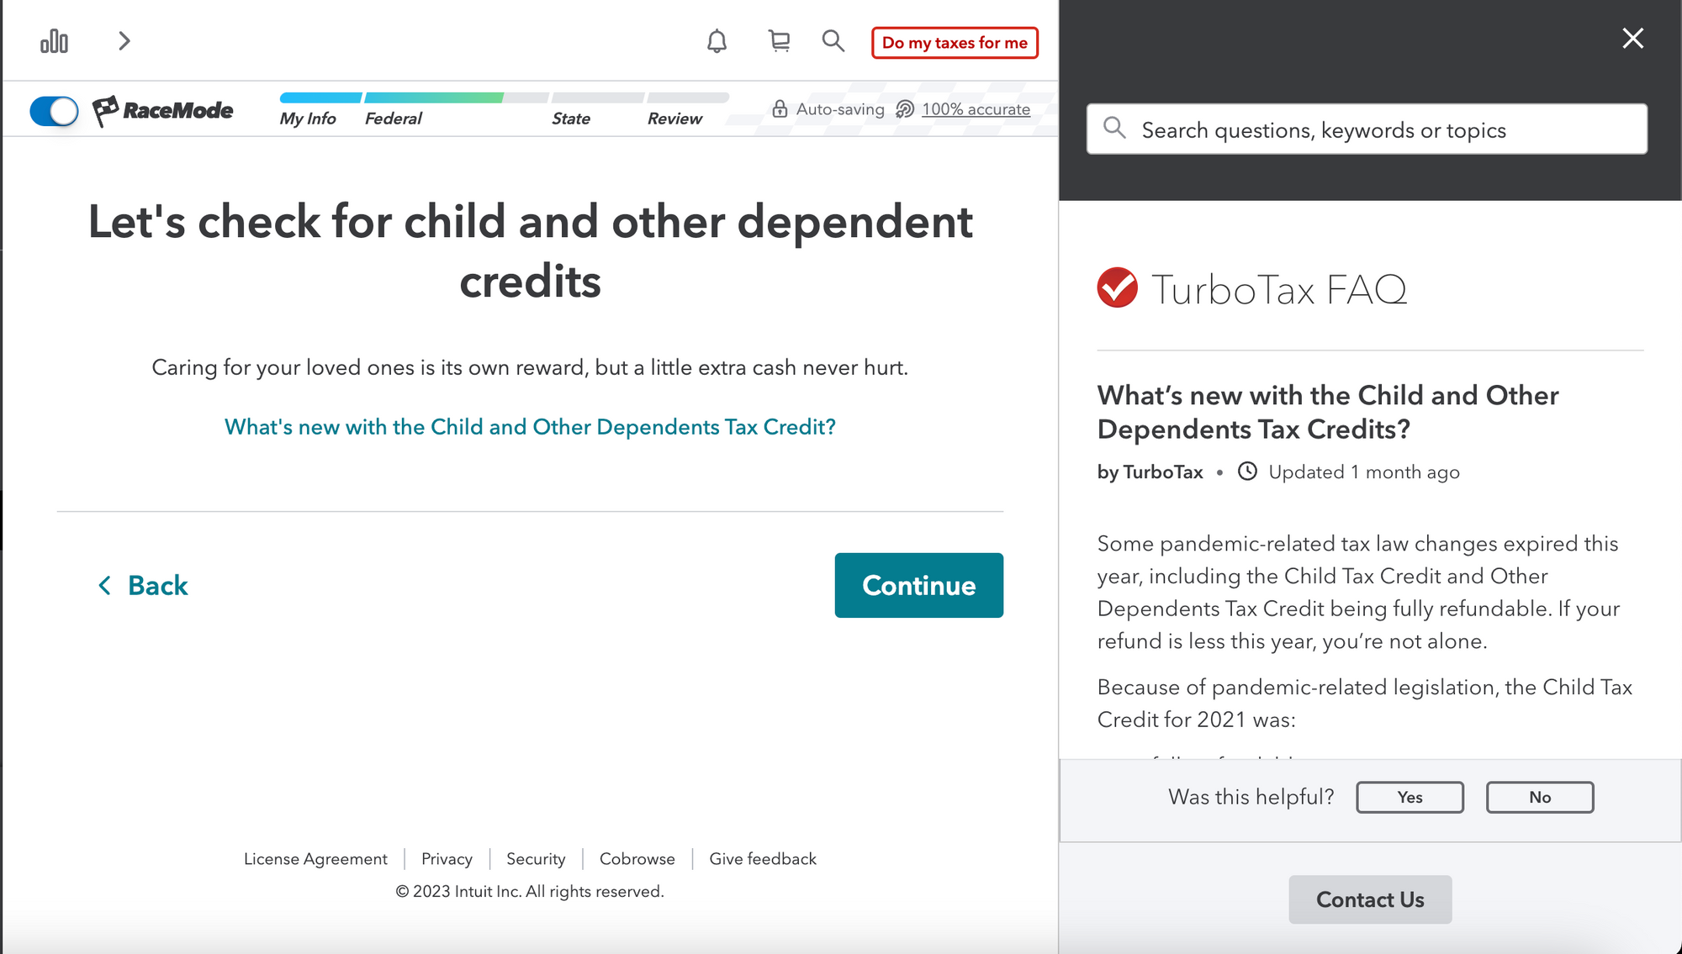This screenshot has width=1682, height=954.
Task: Open the Security footer link
Action: pos(536,859)
